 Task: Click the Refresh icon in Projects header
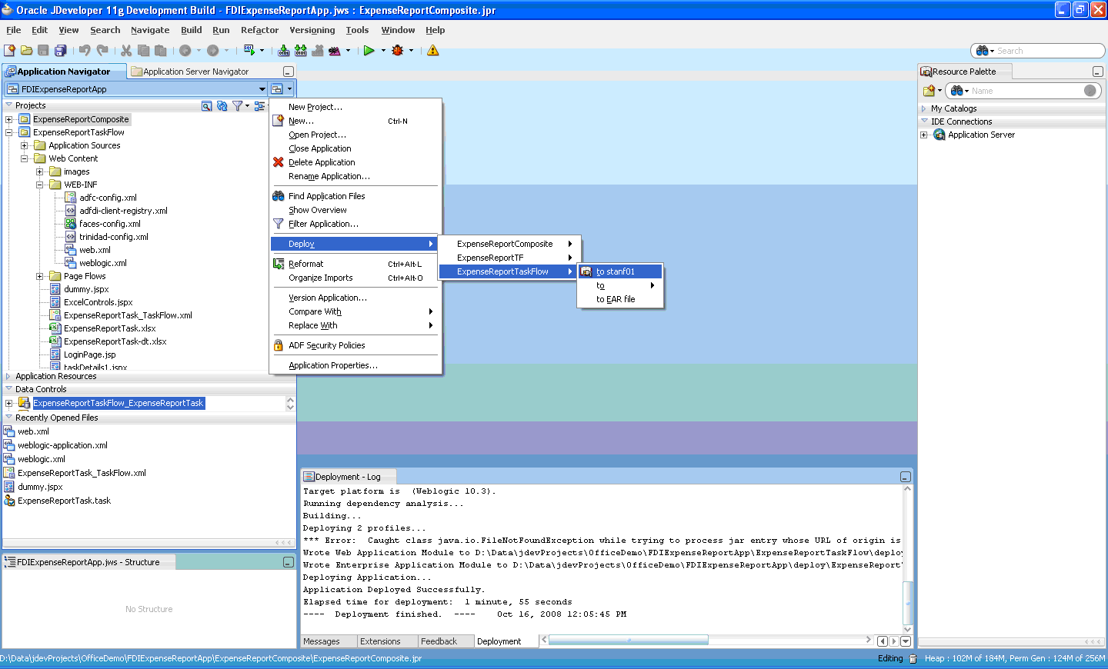click(x=222, y=106)
